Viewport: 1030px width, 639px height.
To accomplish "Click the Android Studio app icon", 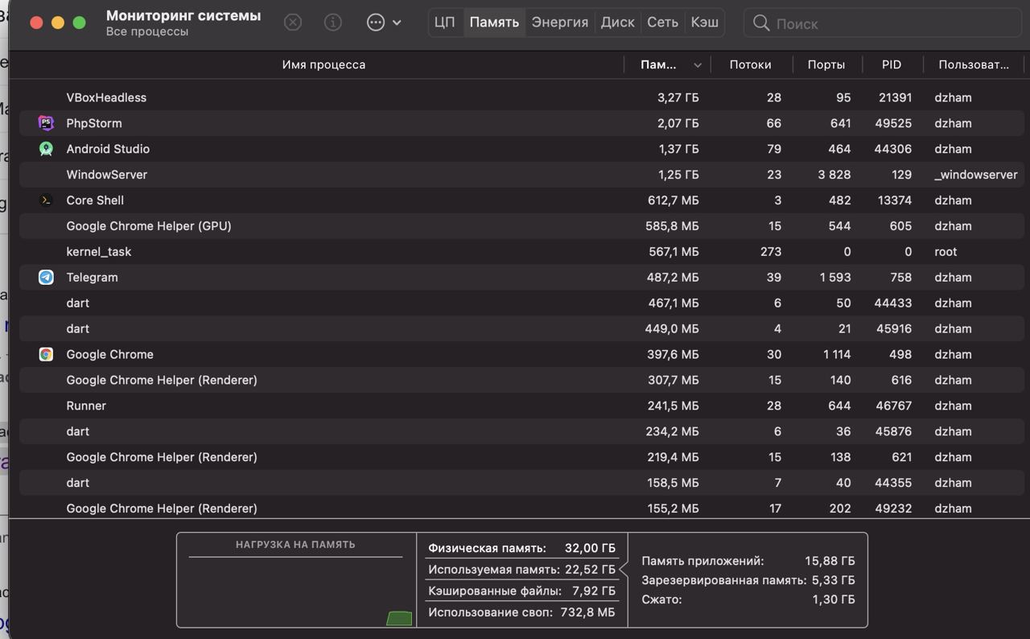I will pos(46,149).
